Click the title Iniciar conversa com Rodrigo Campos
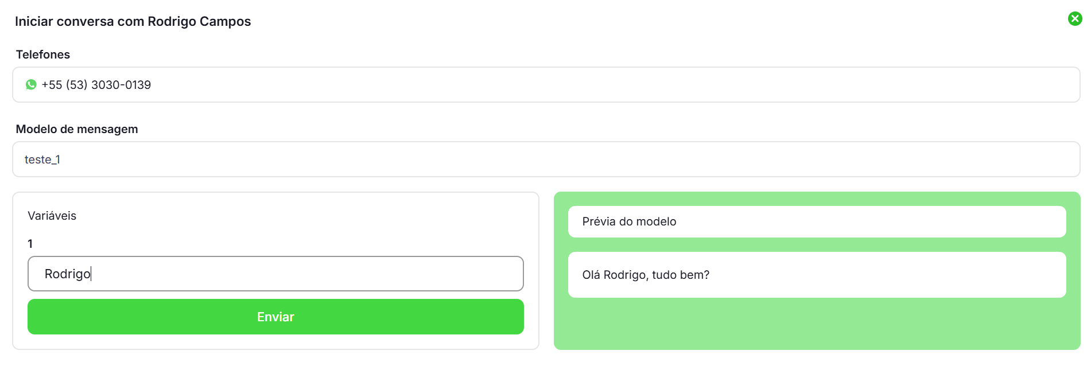 tap(133, 22)
